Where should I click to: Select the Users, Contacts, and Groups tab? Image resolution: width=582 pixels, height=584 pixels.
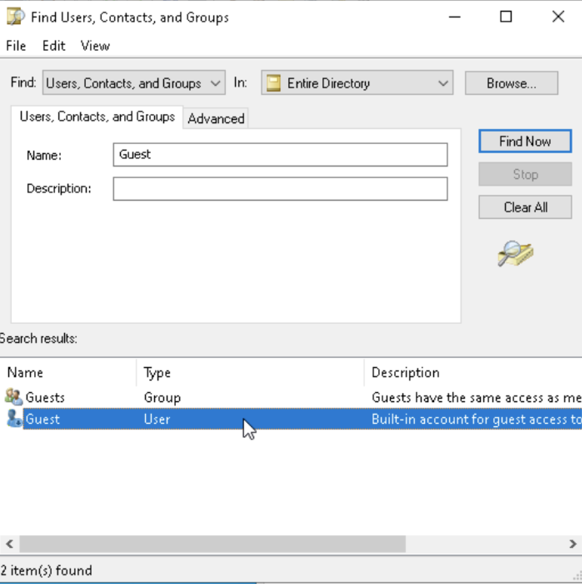[x=97, y=117]
